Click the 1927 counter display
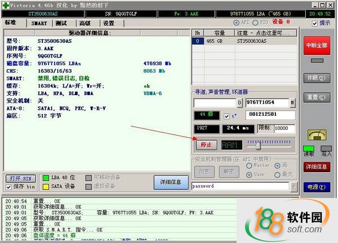Viewport: 338px width, 243px height. coord(207,129)
